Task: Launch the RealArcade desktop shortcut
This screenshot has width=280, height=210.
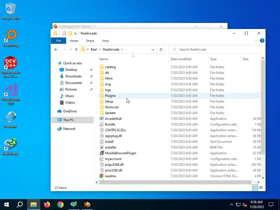Action: click(x=11, y=147)
